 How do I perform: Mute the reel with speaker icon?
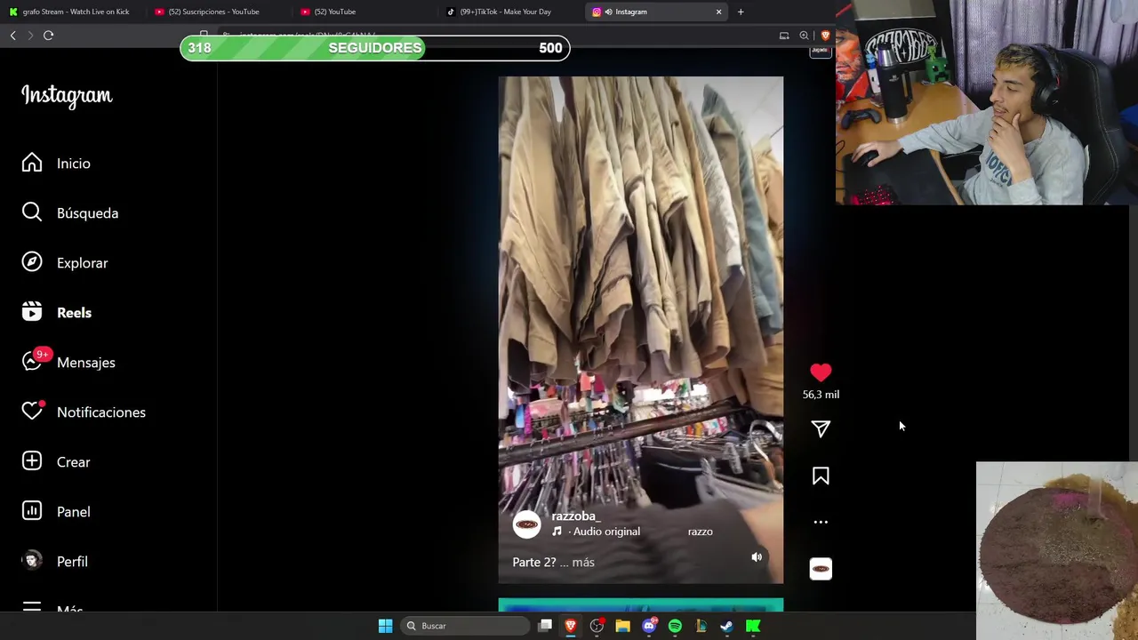pos(757,557)
